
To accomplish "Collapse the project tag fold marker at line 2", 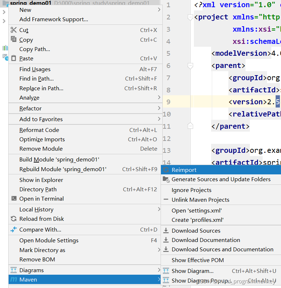I will point(190,17).
